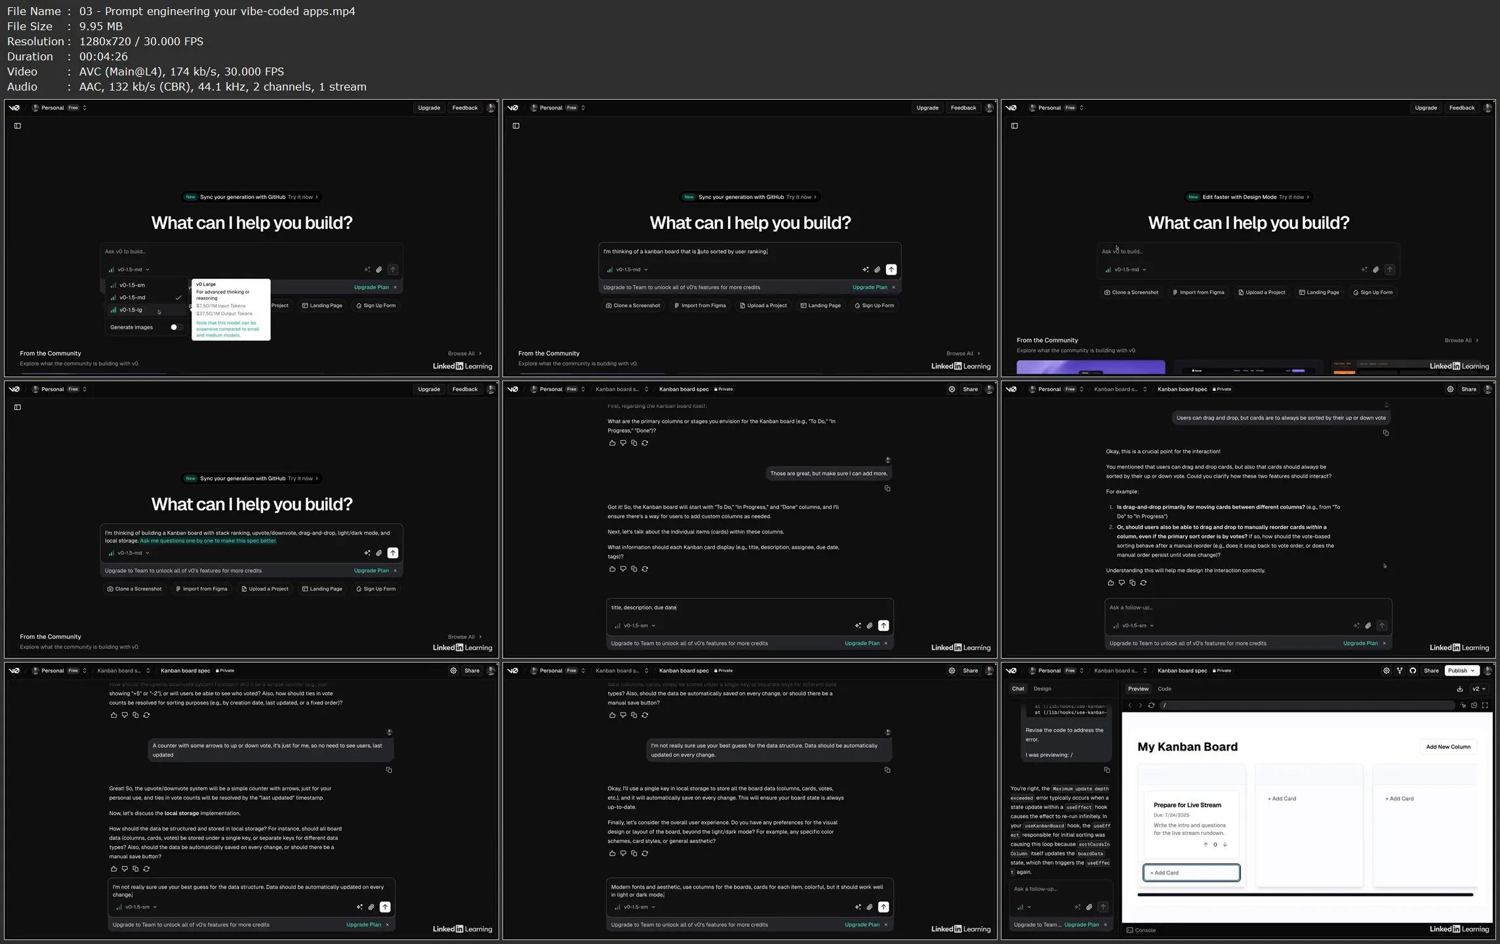Viewport: 1500px width, 944px height.
Task: Thumbs down the primary columns question reply
Action: (623, 443)
